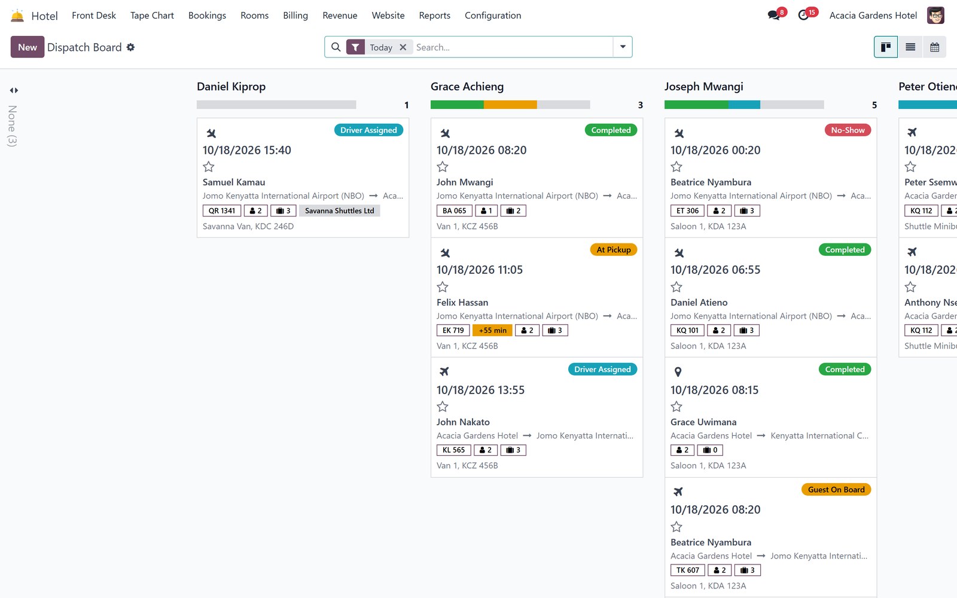Star the Samuel Kamau transfer
The width and height of the screenshot is (957, 598).
click(x=209, y=167)
